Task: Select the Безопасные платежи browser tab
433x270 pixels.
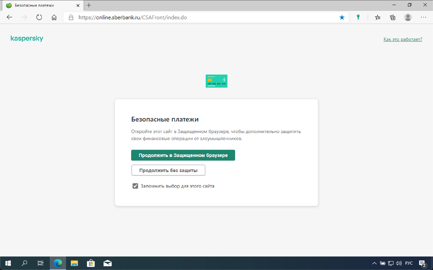Action: 42,5
